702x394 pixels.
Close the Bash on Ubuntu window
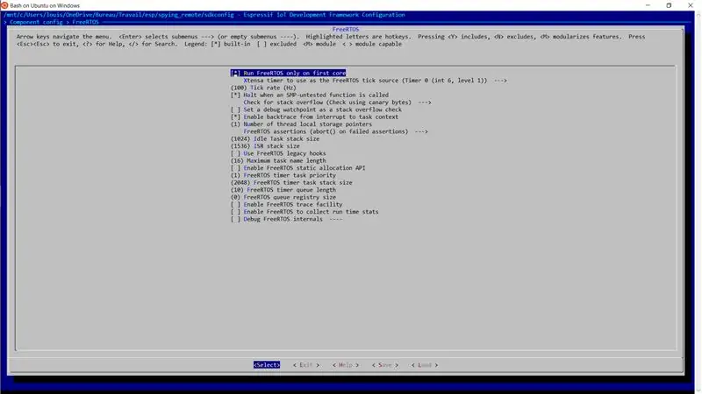coord(690,5)
